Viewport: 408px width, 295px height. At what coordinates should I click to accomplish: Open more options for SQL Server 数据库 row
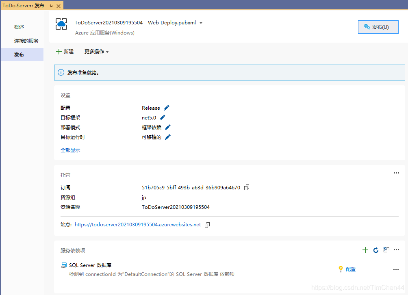[x=396, y=269]
